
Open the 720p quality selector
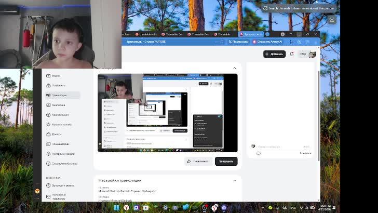click(303, 54)
